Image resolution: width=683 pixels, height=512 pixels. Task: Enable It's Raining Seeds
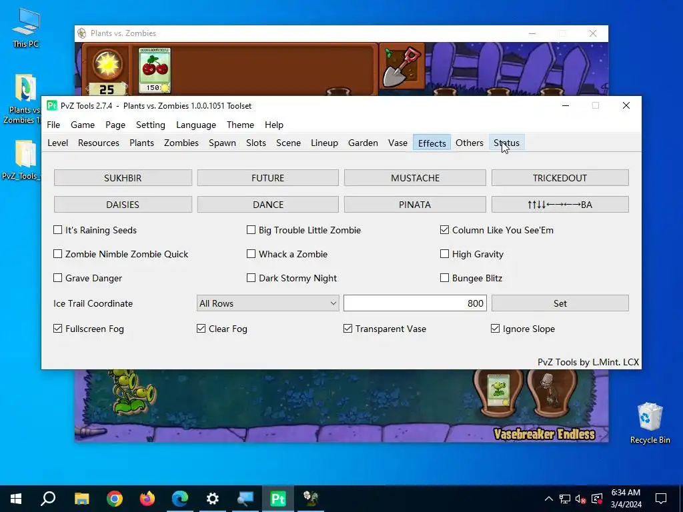tap(57, 230)
